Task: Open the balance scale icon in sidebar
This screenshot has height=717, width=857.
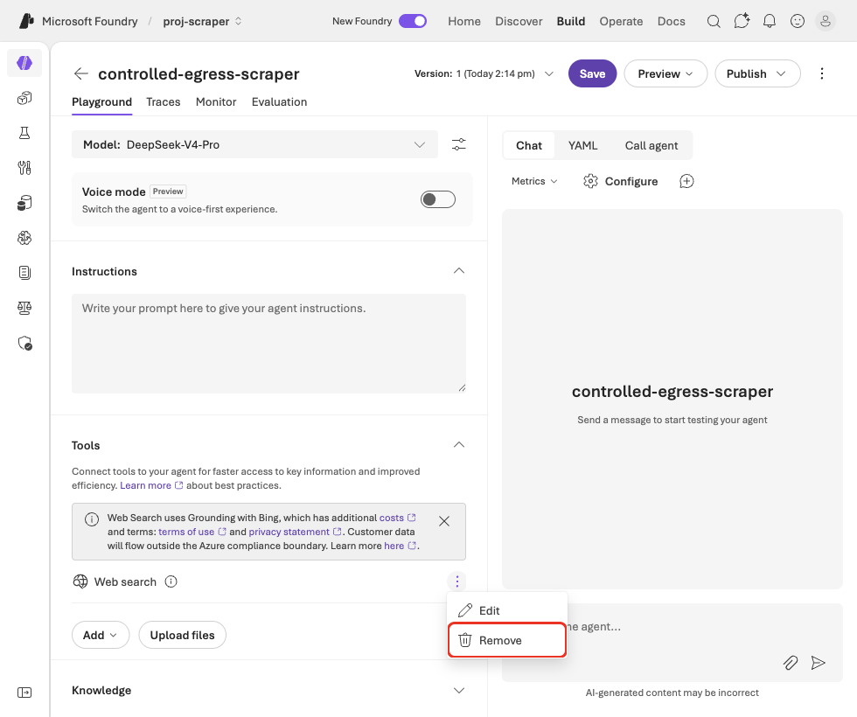Action: tap(24, 308)
